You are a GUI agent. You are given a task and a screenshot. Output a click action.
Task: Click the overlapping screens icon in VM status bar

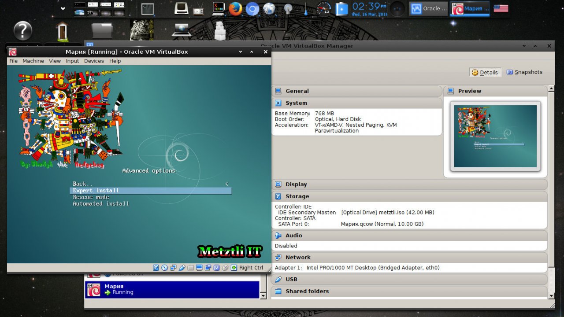point(208,268)
